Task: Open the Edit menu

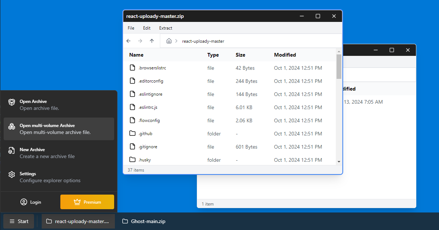Action: click(x=147, y=28)
